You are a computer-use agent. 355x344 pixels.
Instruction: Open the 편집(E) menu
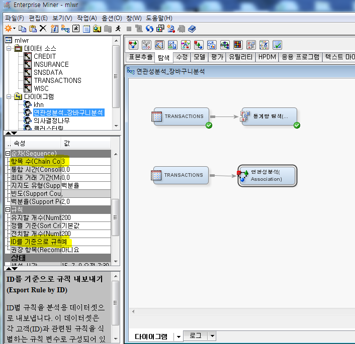(x=38, y=18)
